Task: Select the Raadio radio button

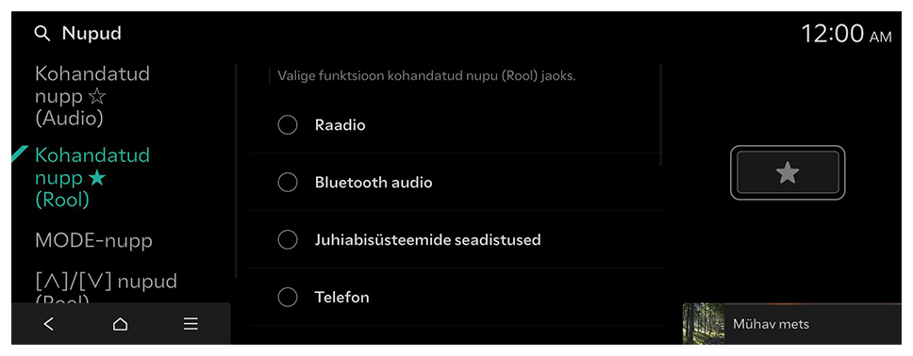Action: [x=288, y=125]
